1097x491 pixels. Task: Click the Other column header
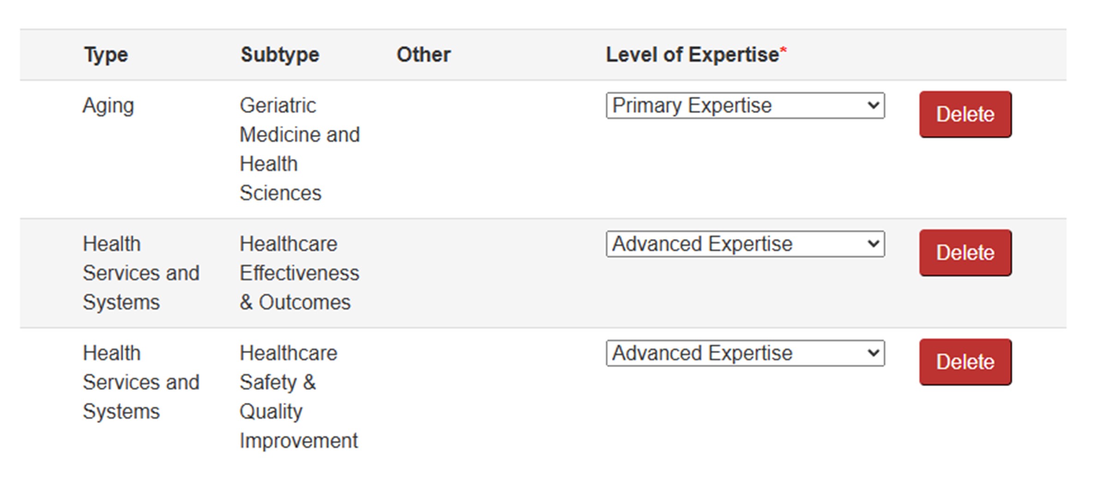(x=423, y=55)
